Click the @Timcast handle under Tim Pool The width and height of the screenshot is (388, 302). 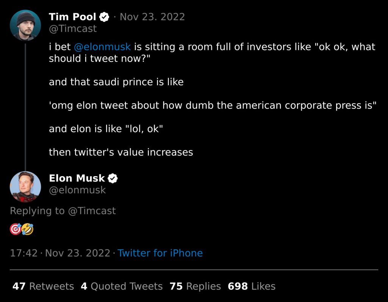[x=73, y=29]
